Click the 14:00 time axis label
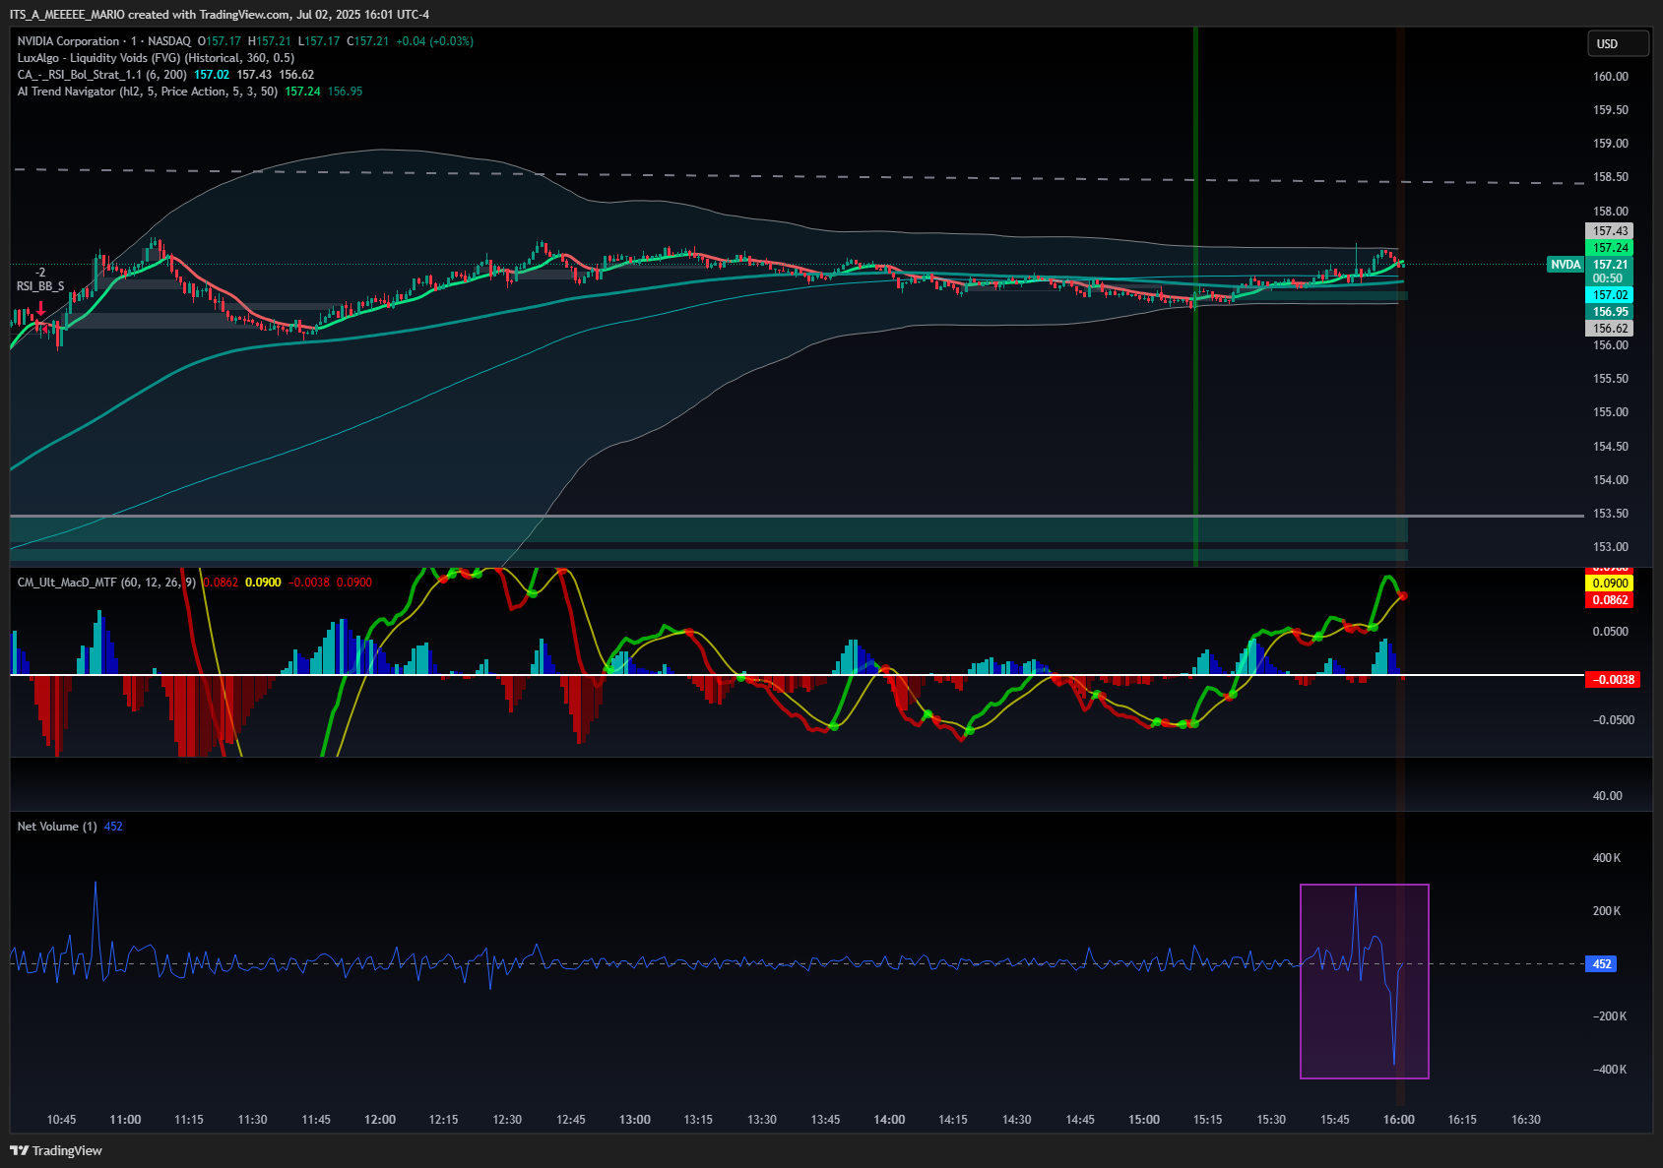Image resolution: width=1663 pixels, height=1168 pixels. 889,1120
